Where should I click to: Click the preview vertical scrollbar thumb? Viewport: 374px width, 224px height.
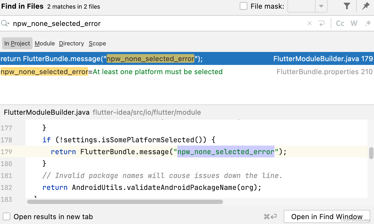click(371, 153)
